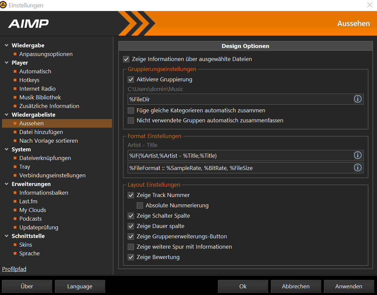Screen dimensions: 377x295
Task: Open Datei hinzufügen settings
Action: click(41, 132)
